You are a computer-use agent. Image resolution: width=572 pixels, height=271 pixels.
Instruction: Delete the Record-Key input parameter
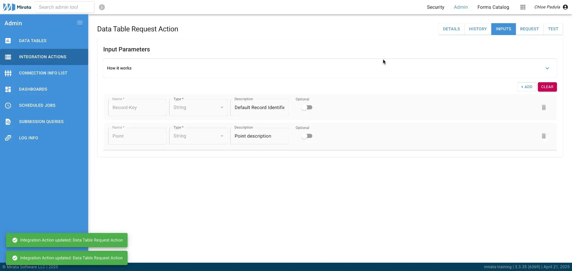[543, 107]
